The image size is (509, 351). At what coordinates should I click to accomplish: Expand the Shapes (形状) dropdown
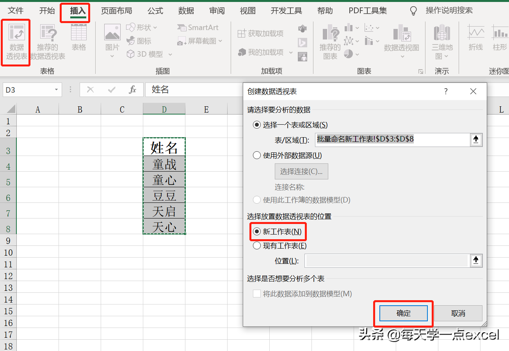pyautogui.click(x=155, y=28)
